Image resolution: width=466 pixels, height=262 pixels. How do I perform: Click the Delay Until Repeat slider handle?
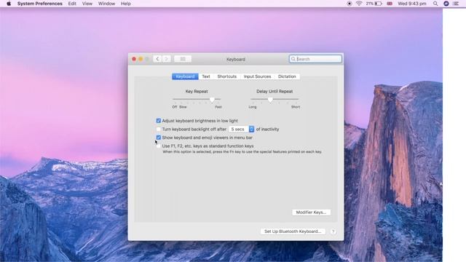pyautogui.click(x=270, y=100)
